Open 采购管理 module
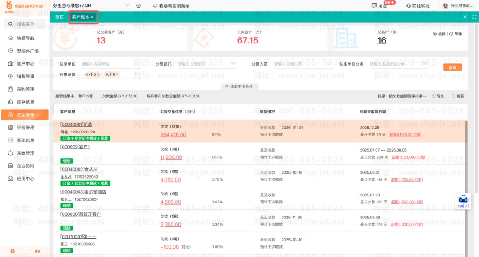The width and height of the screenshot is (479, 257). [25, 90]
